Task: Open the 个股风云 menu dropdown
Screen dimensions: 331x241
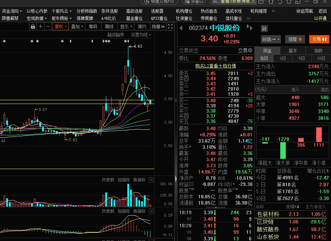Action: (62, 11)
